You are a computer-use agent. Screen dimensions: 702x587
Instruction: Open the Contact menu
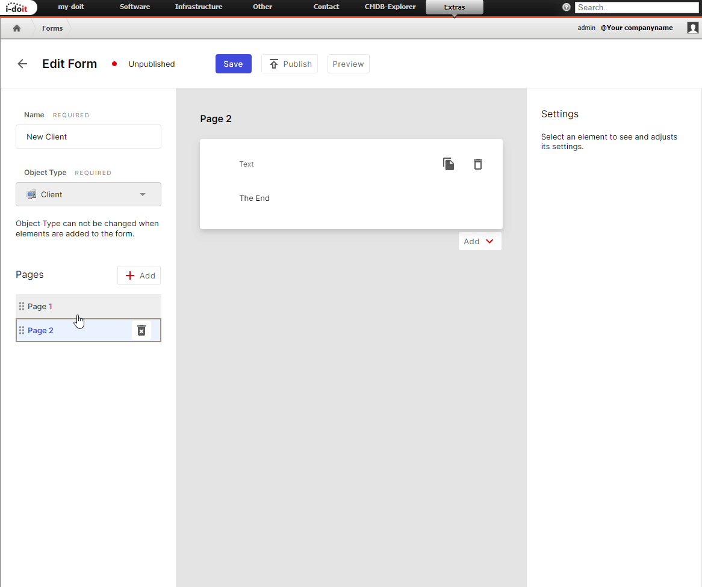tap(326, 7)
